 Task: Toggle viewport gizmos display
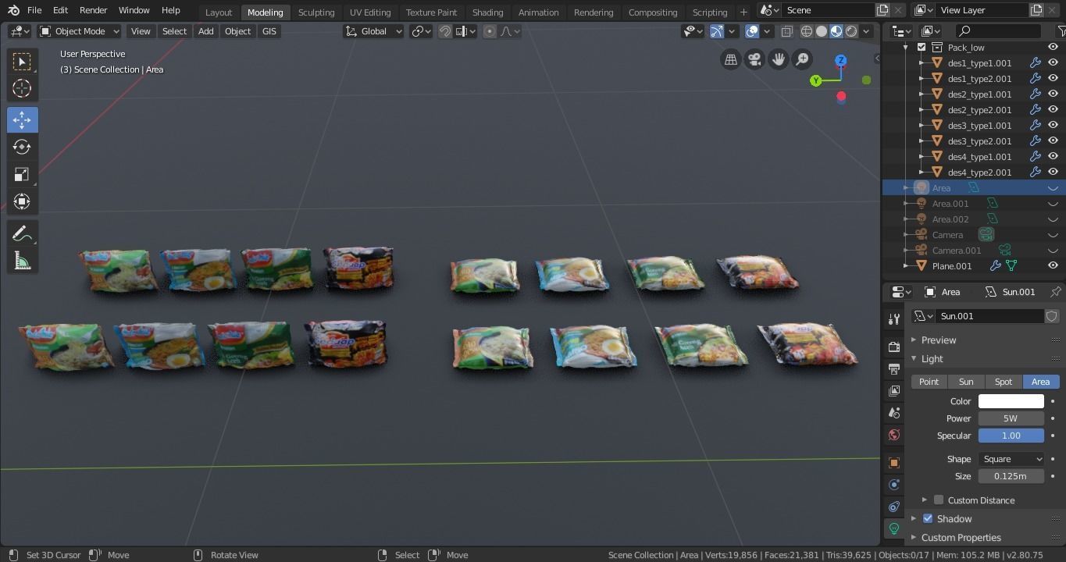[x=716, y=31]
